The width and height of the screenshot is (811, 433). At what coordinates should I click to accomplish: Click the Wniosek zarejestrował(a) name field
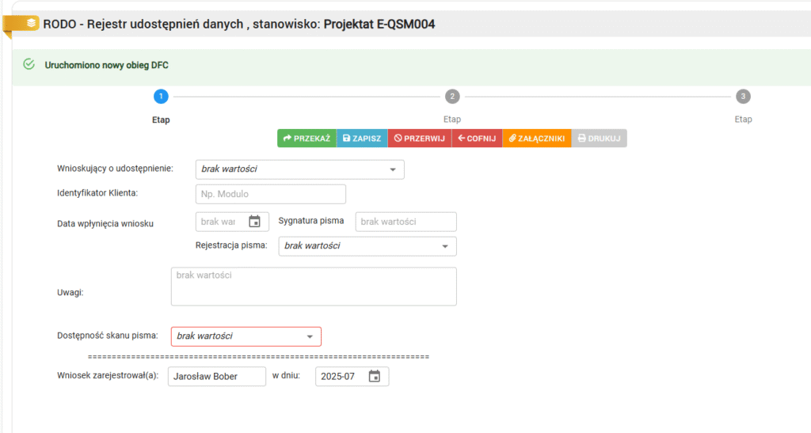coord(217,377)
